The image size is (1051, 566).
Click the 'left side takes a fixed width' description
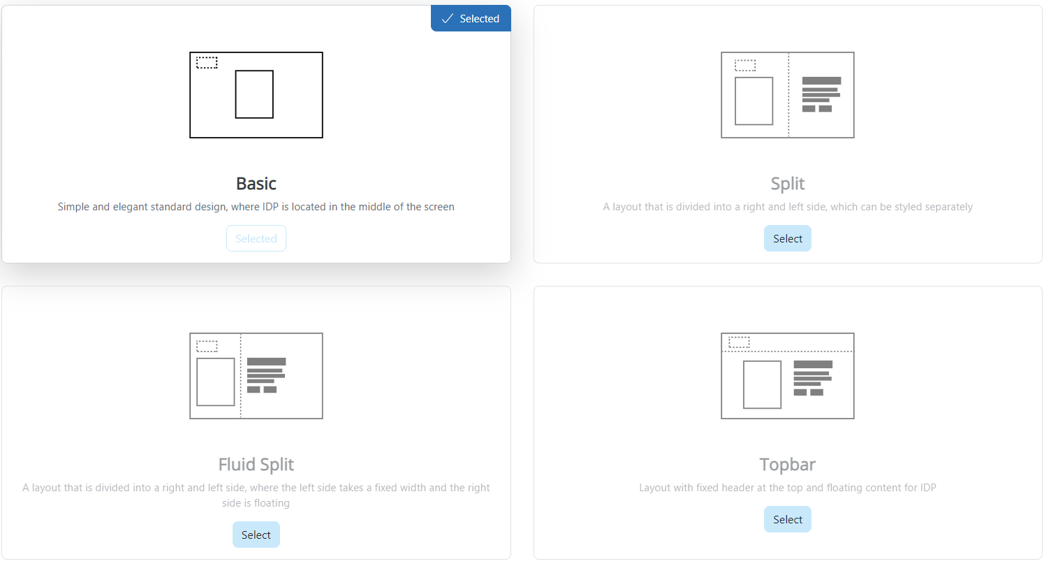click(256, 495)
